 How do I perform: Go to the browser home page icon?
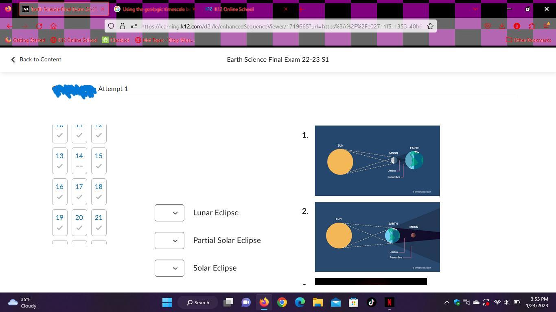click(x=53, y=26)
